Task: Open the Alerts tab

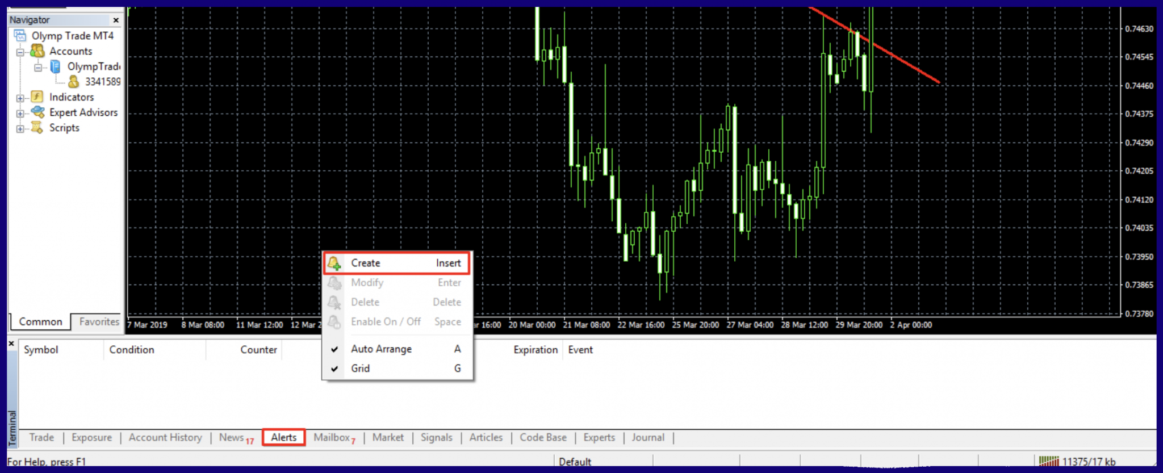Action: [283, 437]
